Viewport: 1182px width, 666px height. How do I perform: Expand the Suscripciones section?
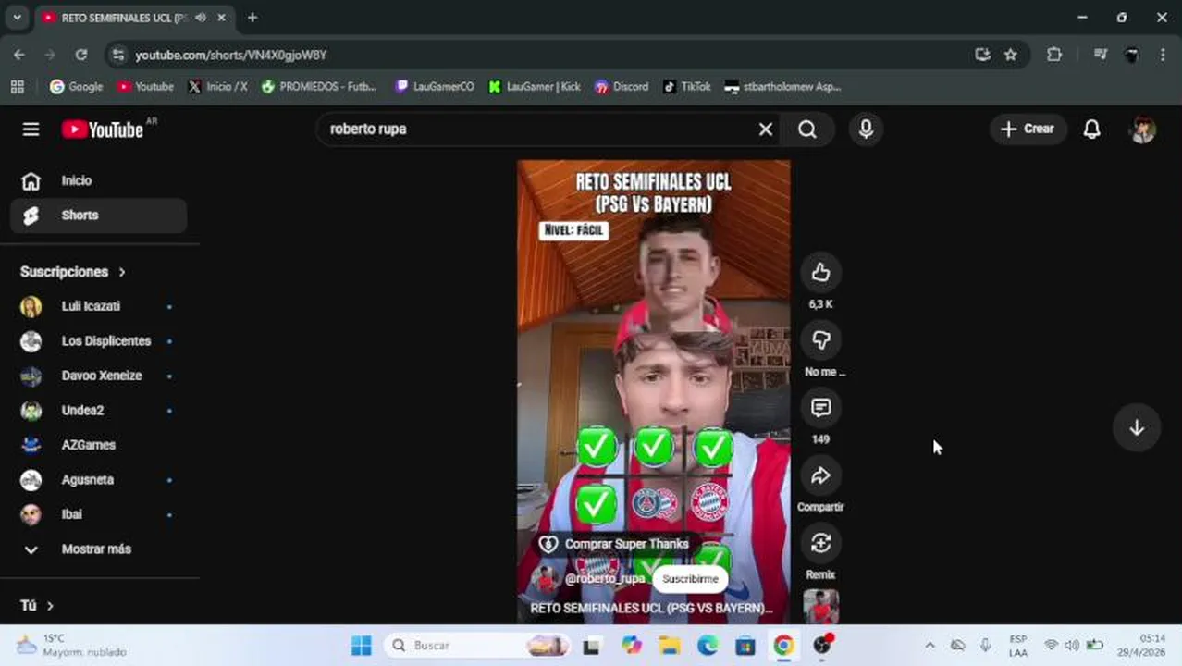coord(73,272)
